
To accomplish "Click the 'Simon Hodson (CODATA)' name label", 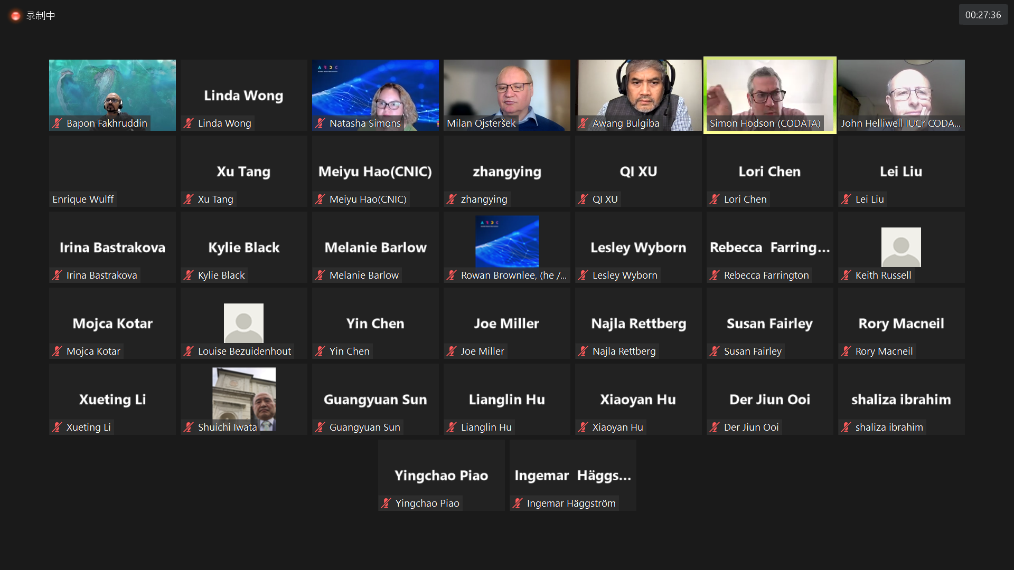I will pyautogui.click(x=765, y=123).
